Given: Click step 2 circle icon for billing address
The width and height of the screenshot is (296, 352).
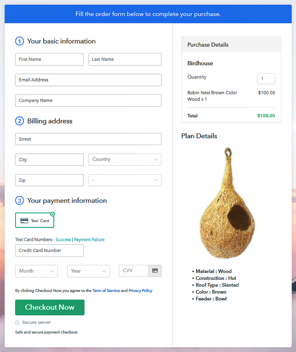Looking at the screenshot, I should pos(20,121).
